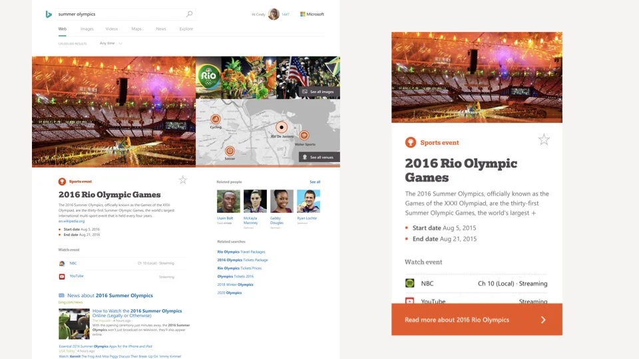Image resolution: width=639 pixels, height=359 pixels.
Task: Click the Microsoft logo link
Action: tap(312, 14)
